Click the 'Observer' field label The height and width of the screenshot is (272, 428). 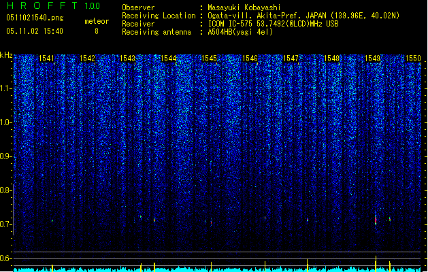[138, 7]
